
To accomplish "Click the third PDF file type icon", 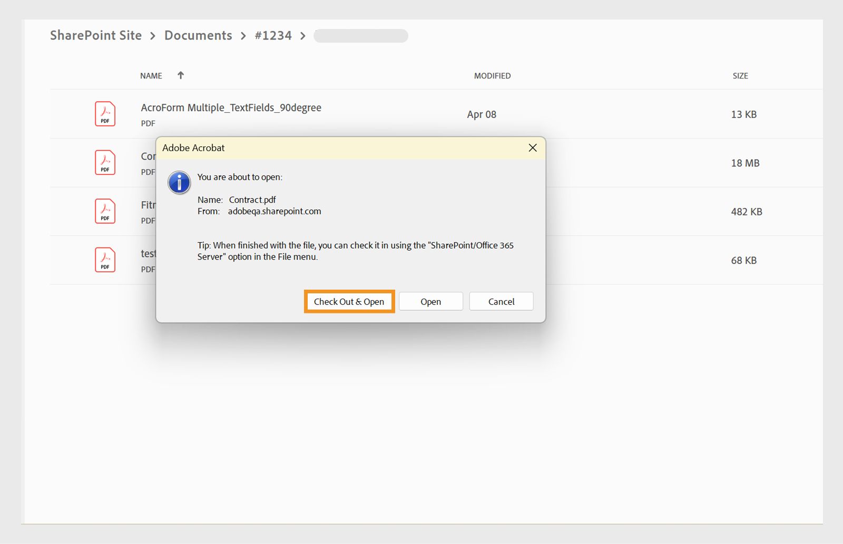I will click(105, 211).
